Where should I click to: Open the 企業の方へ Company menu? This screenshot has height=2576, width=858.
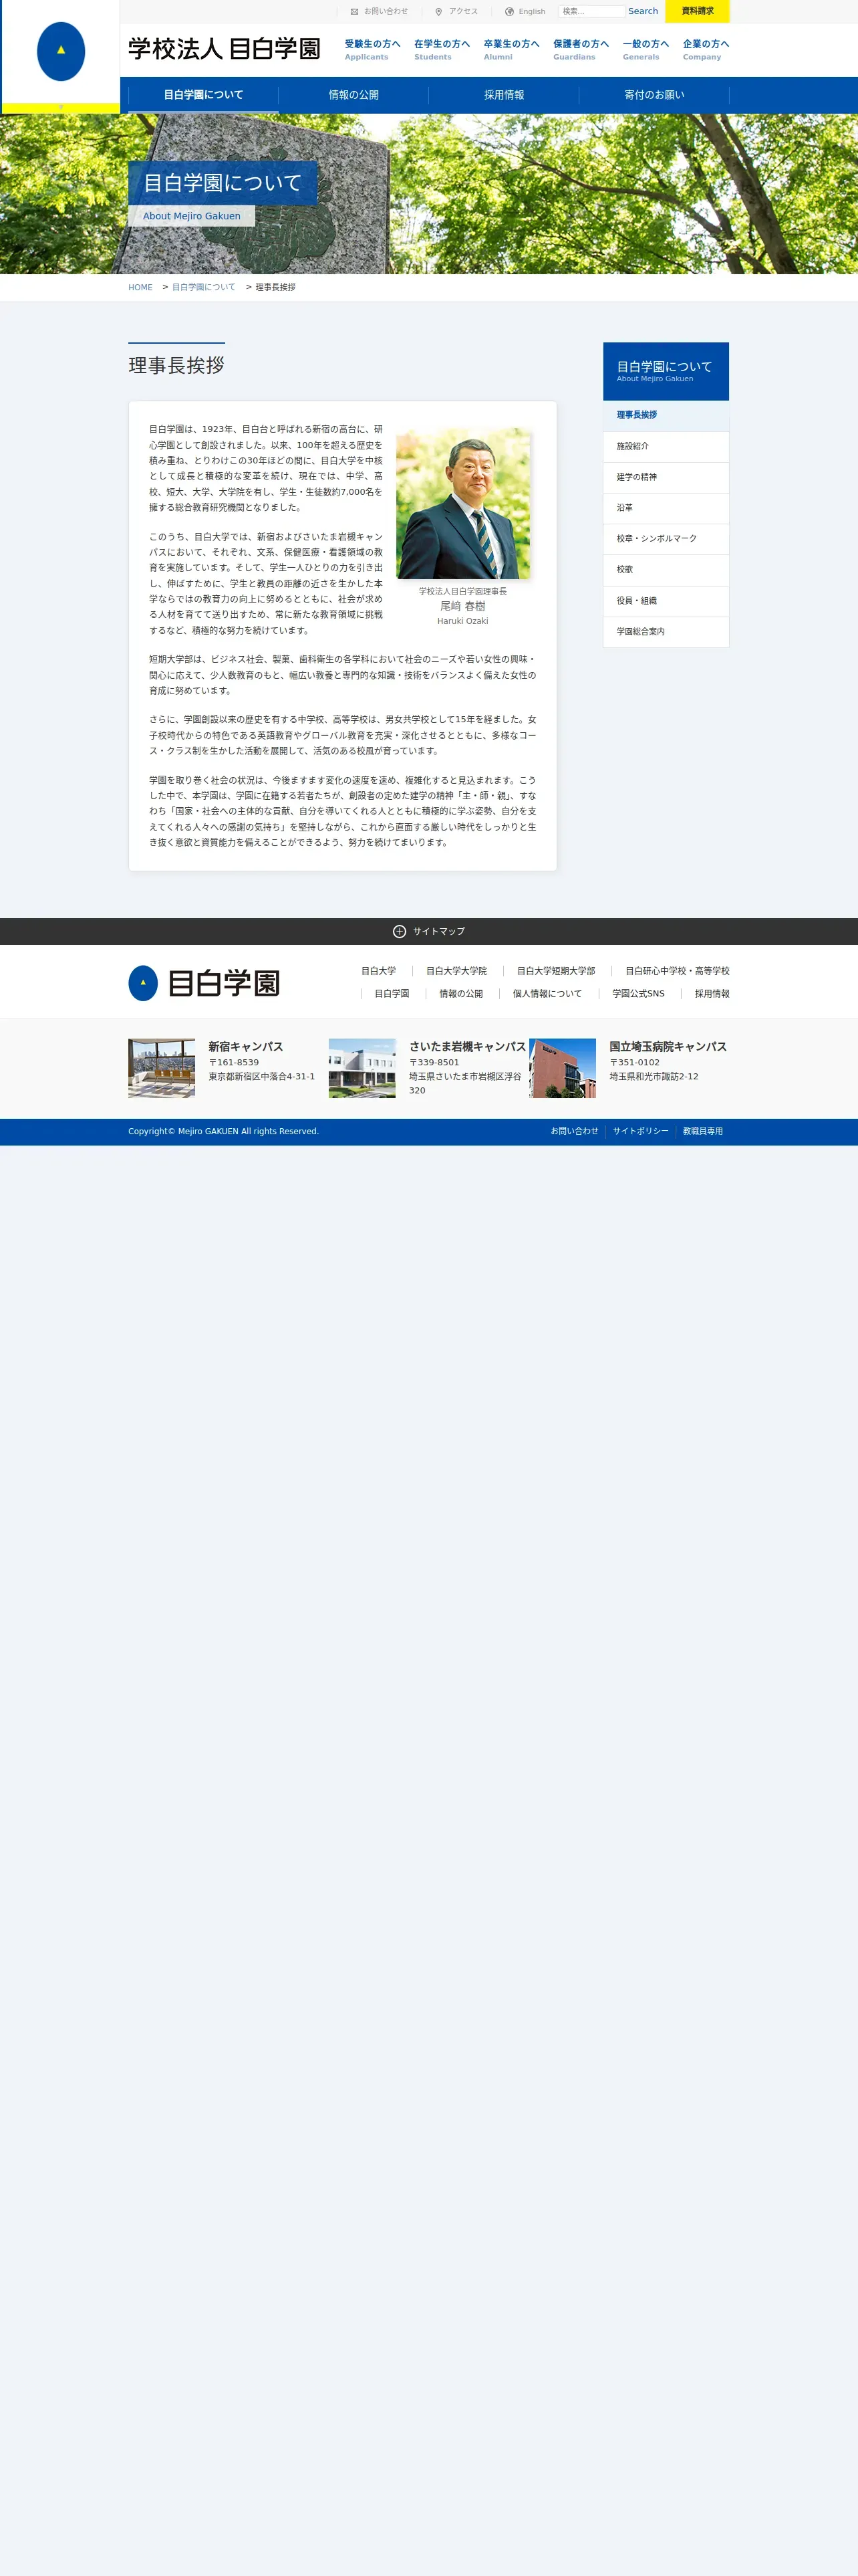(706, 49)
